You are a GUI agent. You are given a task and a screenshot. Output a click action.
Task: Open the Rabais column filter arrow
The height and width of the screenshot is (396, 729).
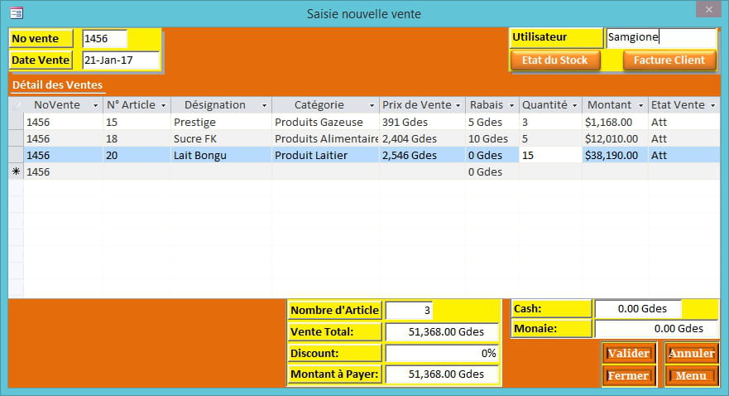tap(511, 106)
